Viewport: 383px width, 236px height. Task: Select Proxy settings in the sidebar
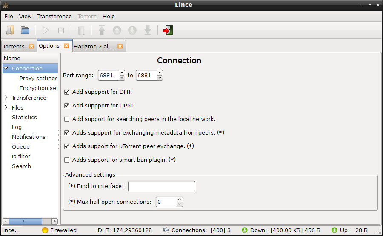[38, 79]
